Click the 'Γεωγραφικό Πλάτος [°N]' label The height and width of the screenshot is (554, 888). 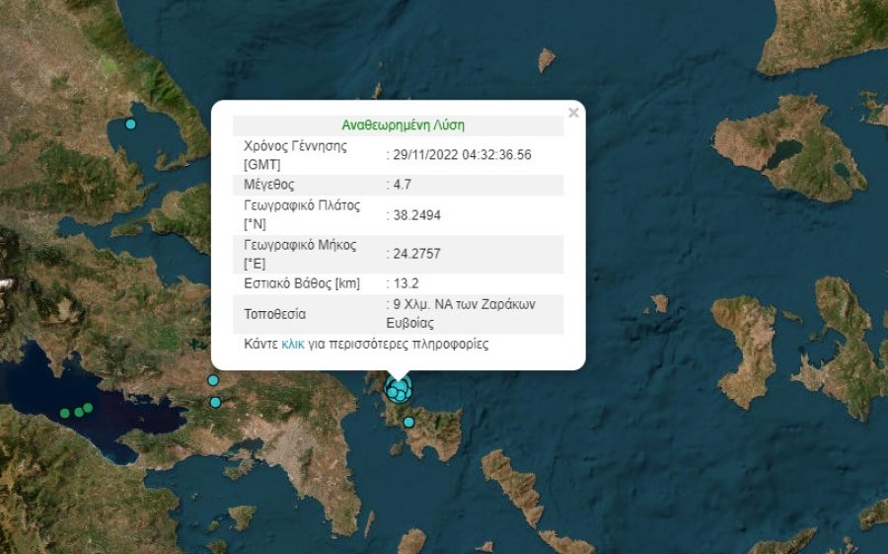coord(302,214)
